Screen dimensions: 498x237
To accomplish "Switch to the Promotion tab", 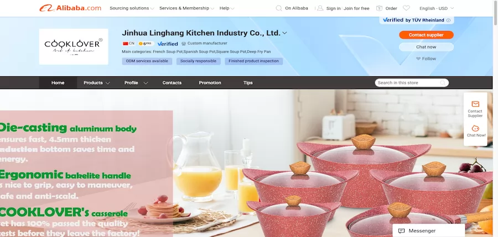I will point(210,83).
